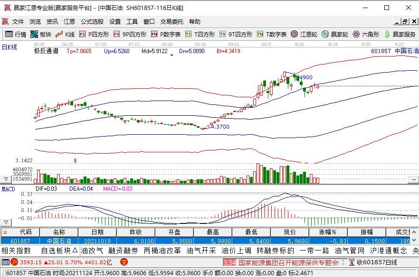Select the 油气开采 sector tab
This screenshot has width=419, height=278.
point(201,250)
